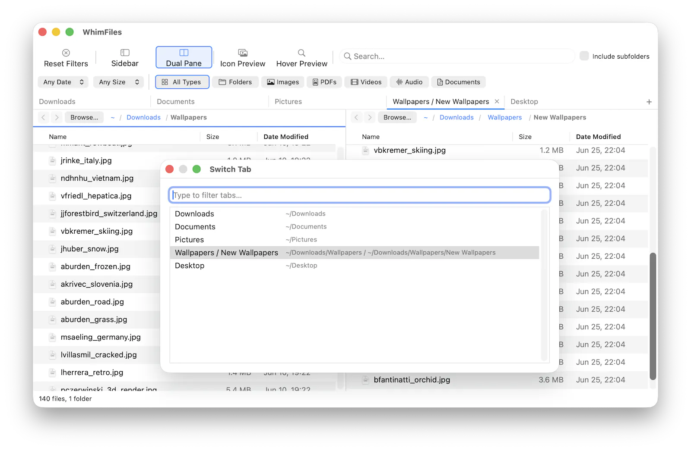Viewport: 691px width, 451px height.
Task: Add a new tab with plus icon
Action: tap(649, 102)
